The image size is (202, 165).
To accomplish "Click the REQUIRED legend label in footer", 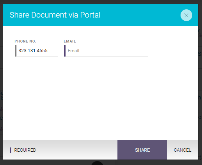I will (25, 150).
